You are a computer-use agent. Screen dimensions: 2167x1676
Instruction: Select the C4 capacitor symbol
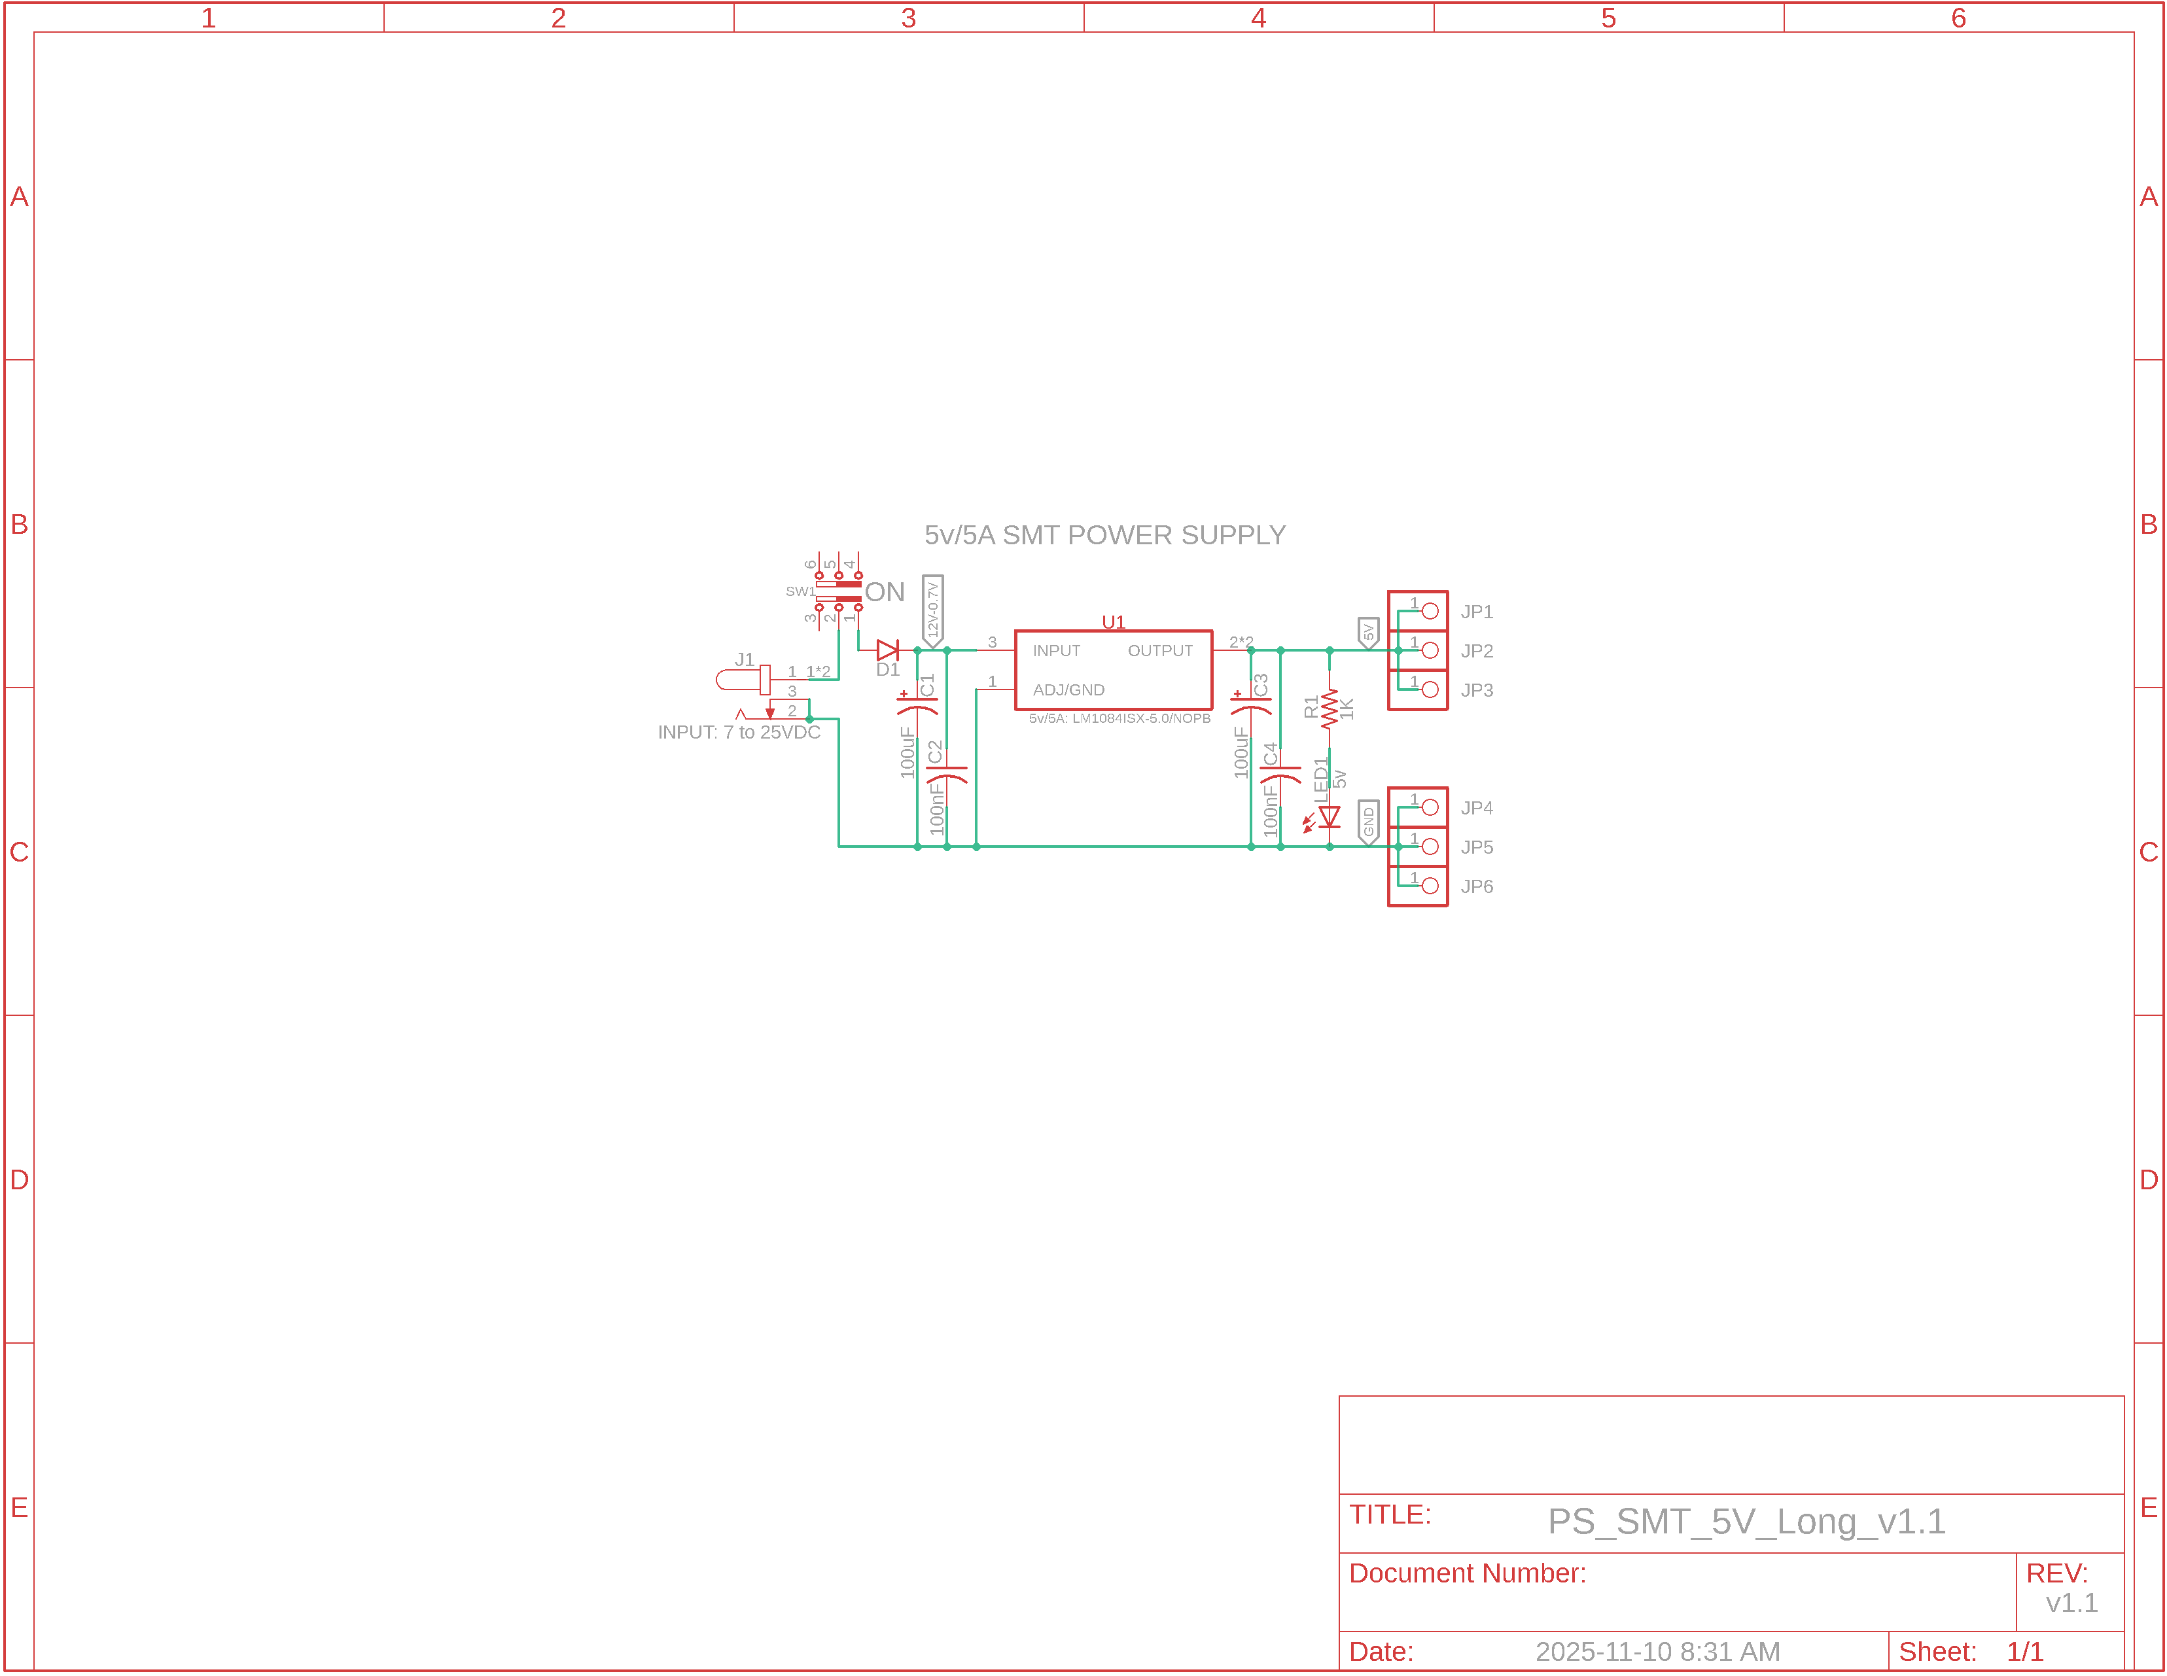(1280, 774)
